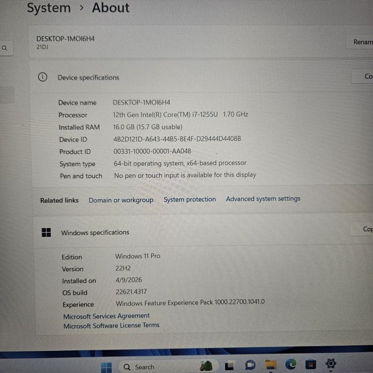Launch File Explorer from the taskbar
Image resolution: width=373 pixels, height=373 pixels.
pyautogui.click(x=271, y=364)
